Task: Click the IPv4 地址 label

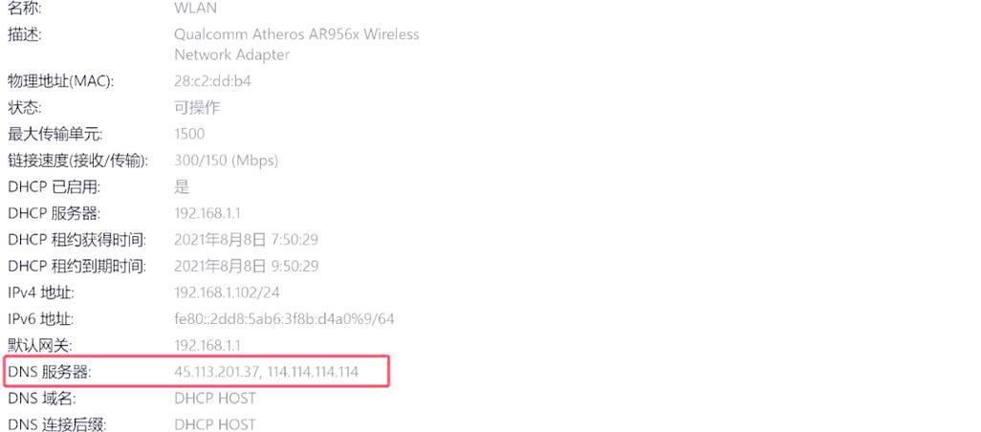Action: [x=41, y=292]
